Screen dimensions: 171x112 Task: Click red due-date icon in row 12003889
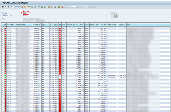point(60,105)
